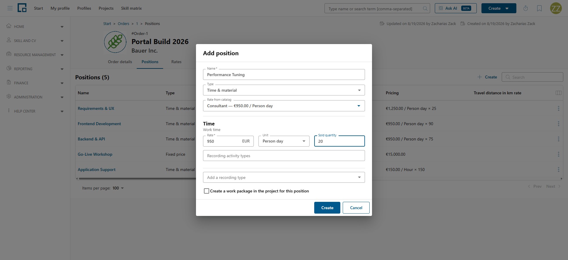This screenshot has width=568, height=260.
Task: Click the Rate input field showing 950
Action: 228,141
